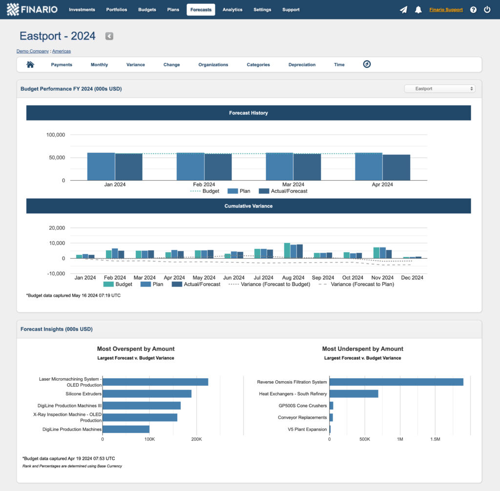The height and width of the screenshot is (491, 500).
Task: Open the Depreciation sub-tab
Action: [x=302, y=64]
